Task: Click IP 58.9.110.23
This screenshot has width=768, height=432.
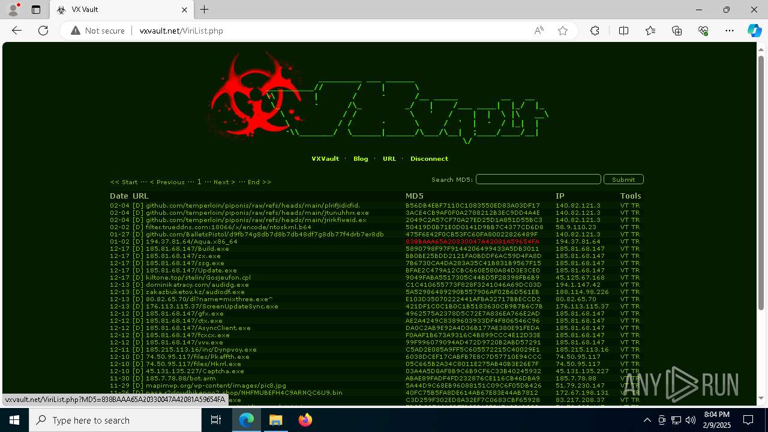Action: coord(576,227)
